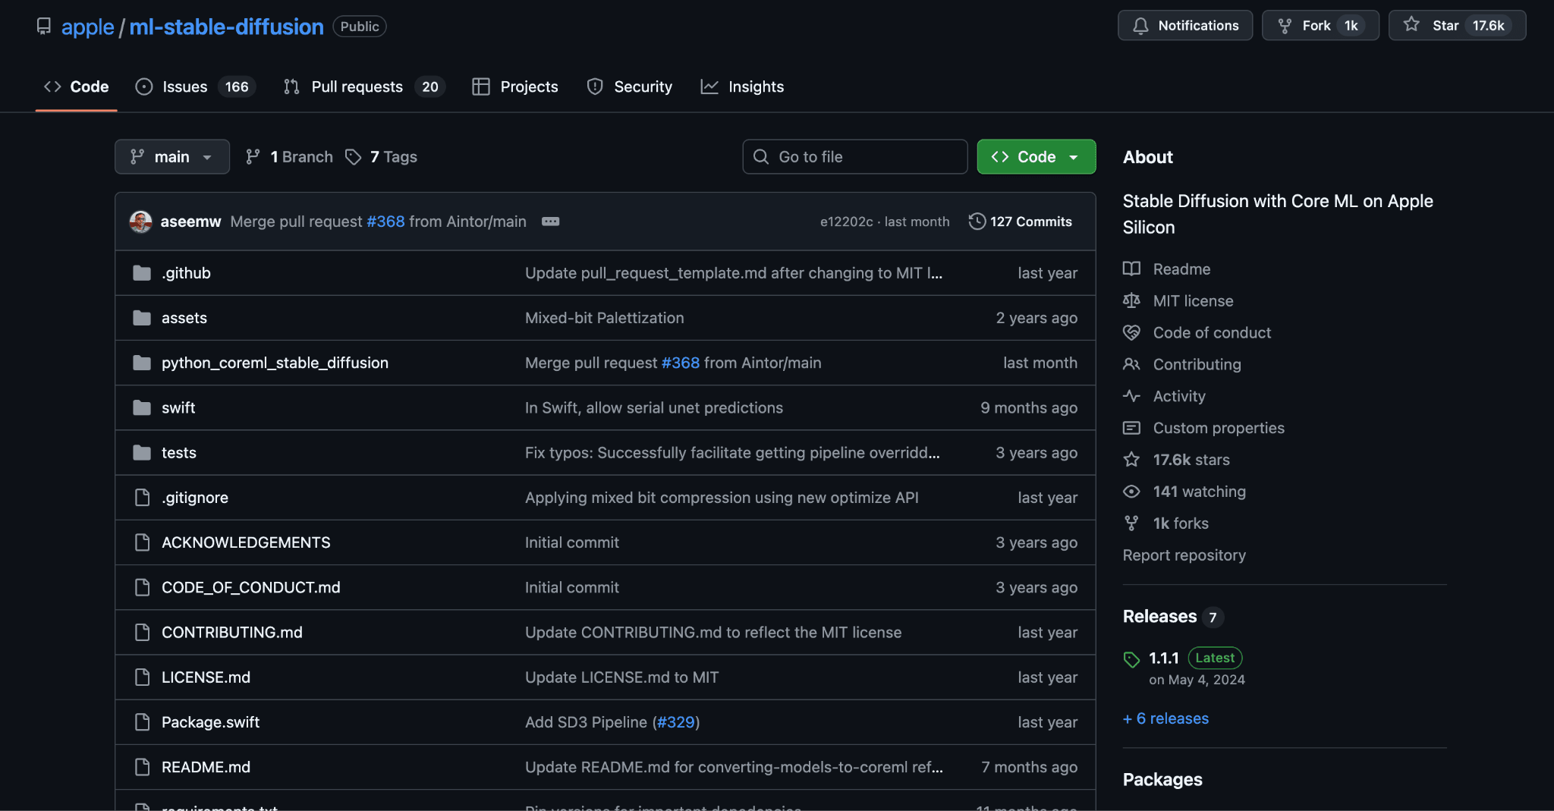This screenshot has height=811, width=1554.
Task: Star the repository
Action: tap(1445, 25)
